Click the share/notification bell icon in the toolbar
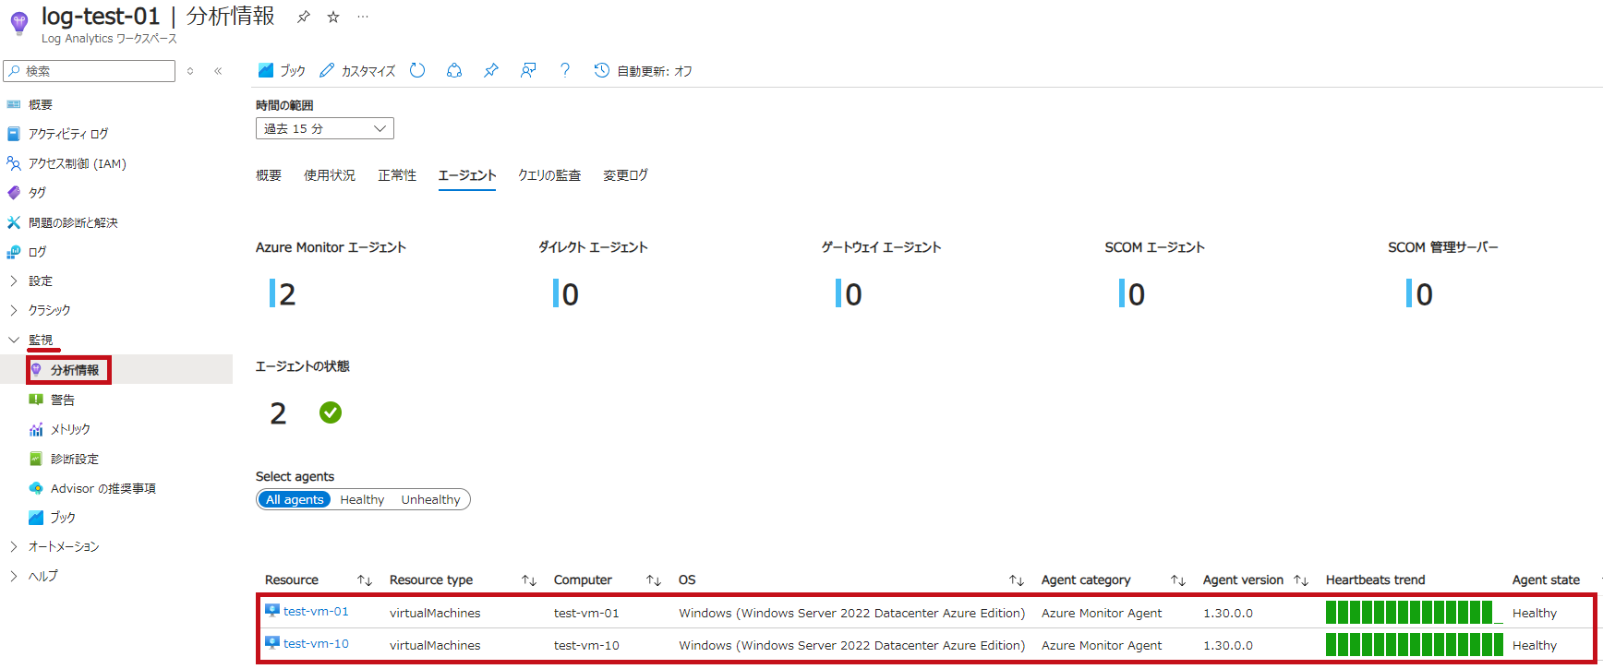 [x=454, y=70]
